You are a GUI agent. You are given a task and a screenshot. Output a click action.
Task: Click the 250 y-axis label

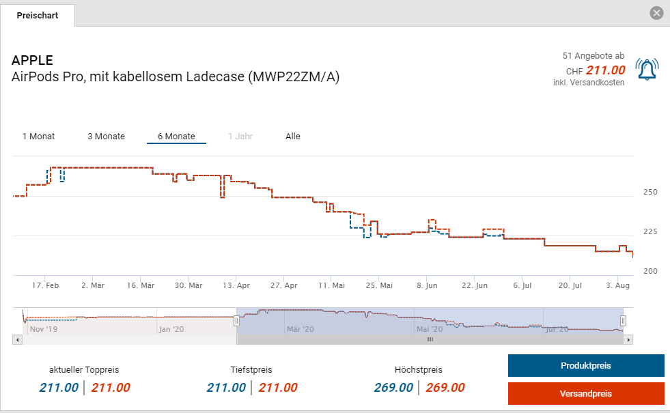point(650,193)
